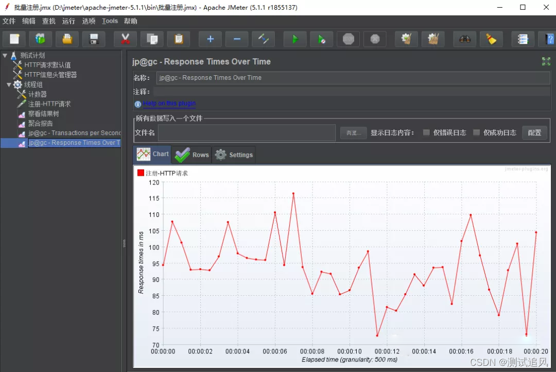Screen dimensions: 556x372
Task: Click the Help question mark icon
Action: click(548, 39)
